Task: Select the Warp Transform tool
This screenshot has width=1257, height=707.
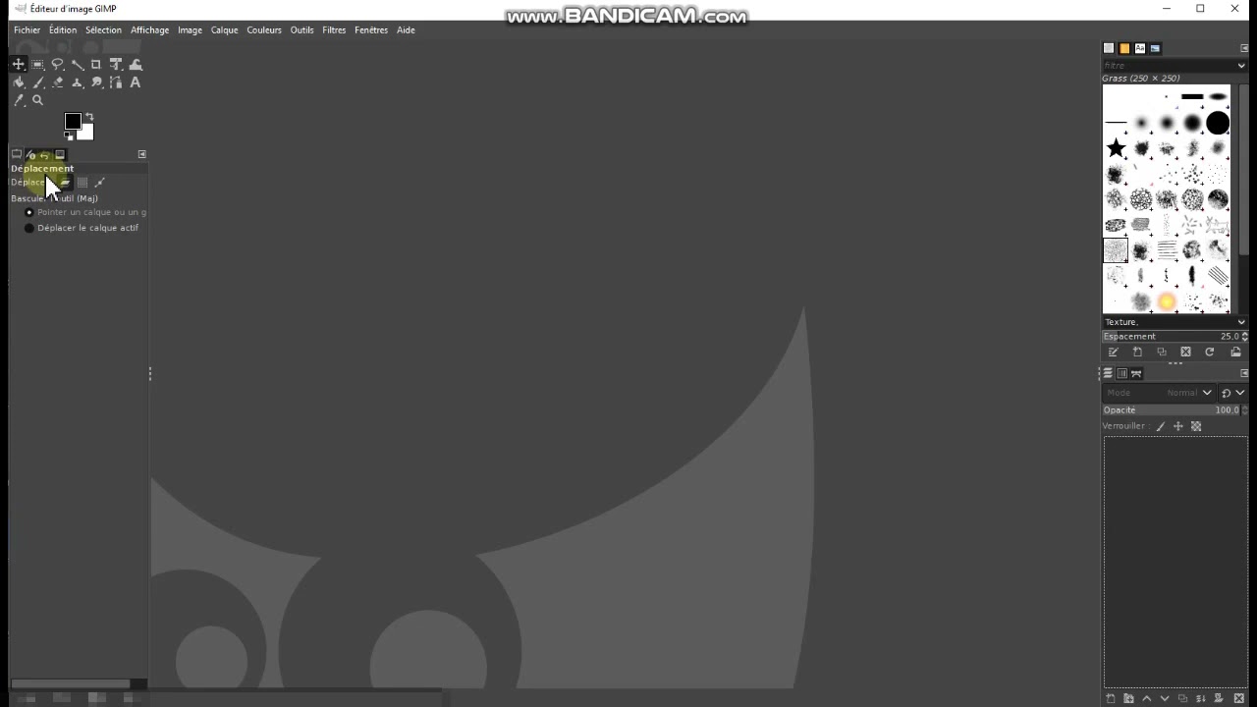Action: (136, 64)
